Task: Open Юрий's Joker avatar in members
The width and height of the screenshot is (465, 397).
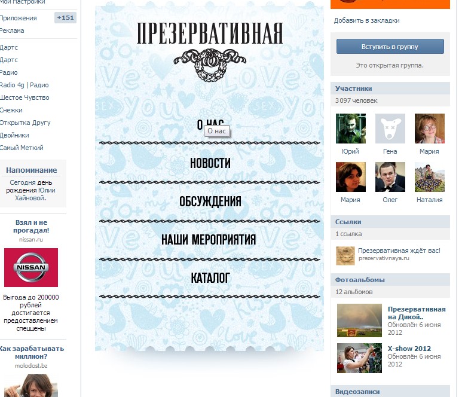Action: coord(350,129)
